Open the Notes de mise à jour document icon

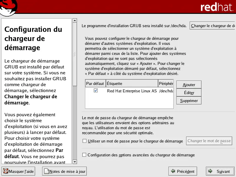pyautogui.click(x=46, y=171)
